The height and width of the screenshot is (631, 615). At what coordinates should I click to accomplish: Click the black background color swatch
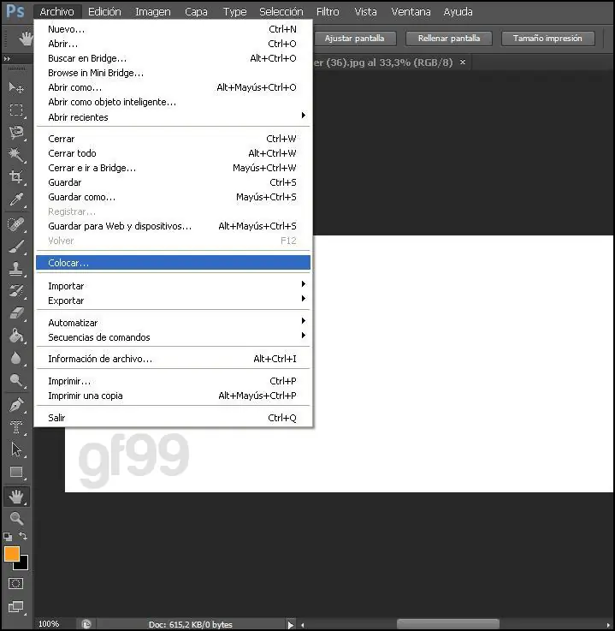pyautogui.click(x=23, y=564)
